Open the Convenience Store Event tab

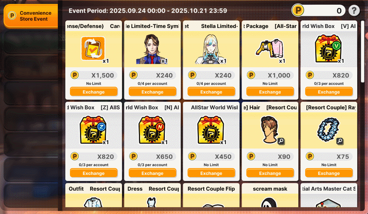(x=31, y=16)
